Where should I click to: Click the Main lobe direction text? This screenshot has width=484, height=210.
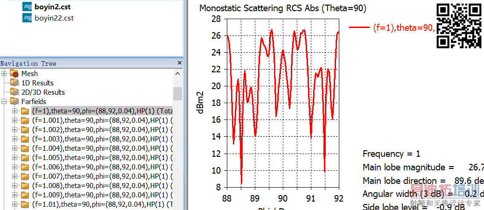[423, 181]
